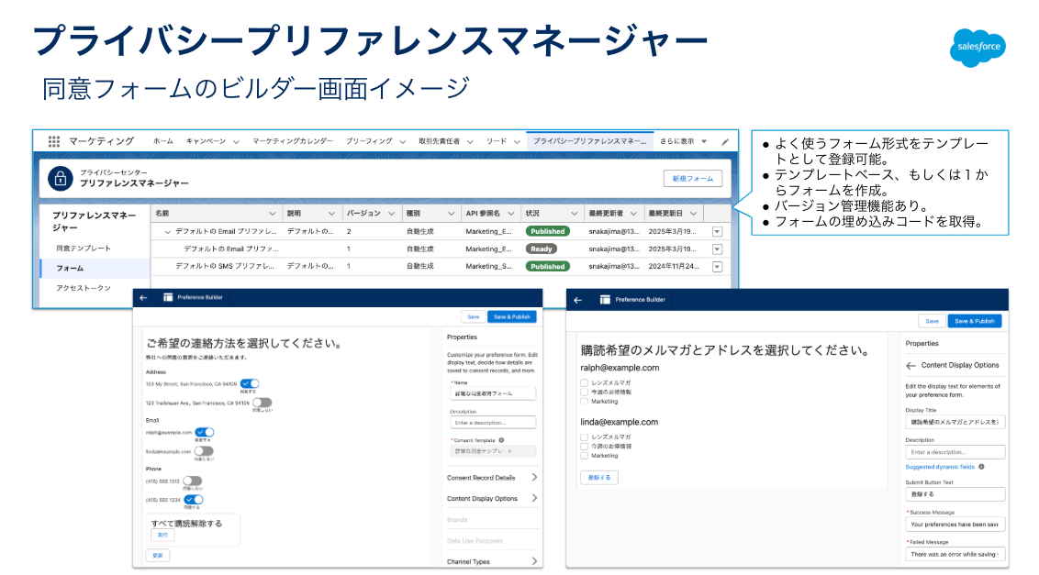Go back from Content Display Options panel
Image resolution: width=1039 pixels, height=575 pixels.
point(911,365)
